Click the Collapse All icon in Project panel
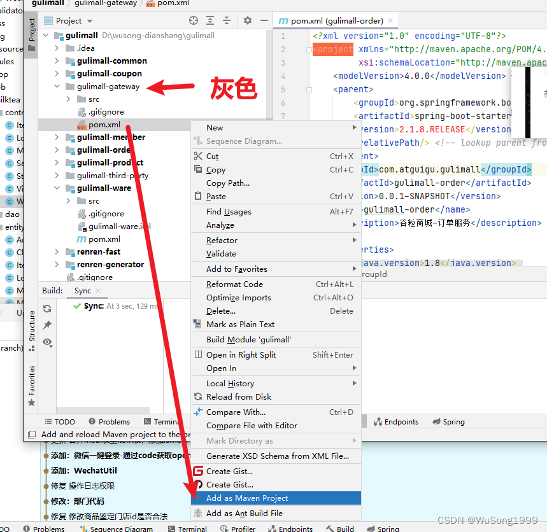 point(227,20)
